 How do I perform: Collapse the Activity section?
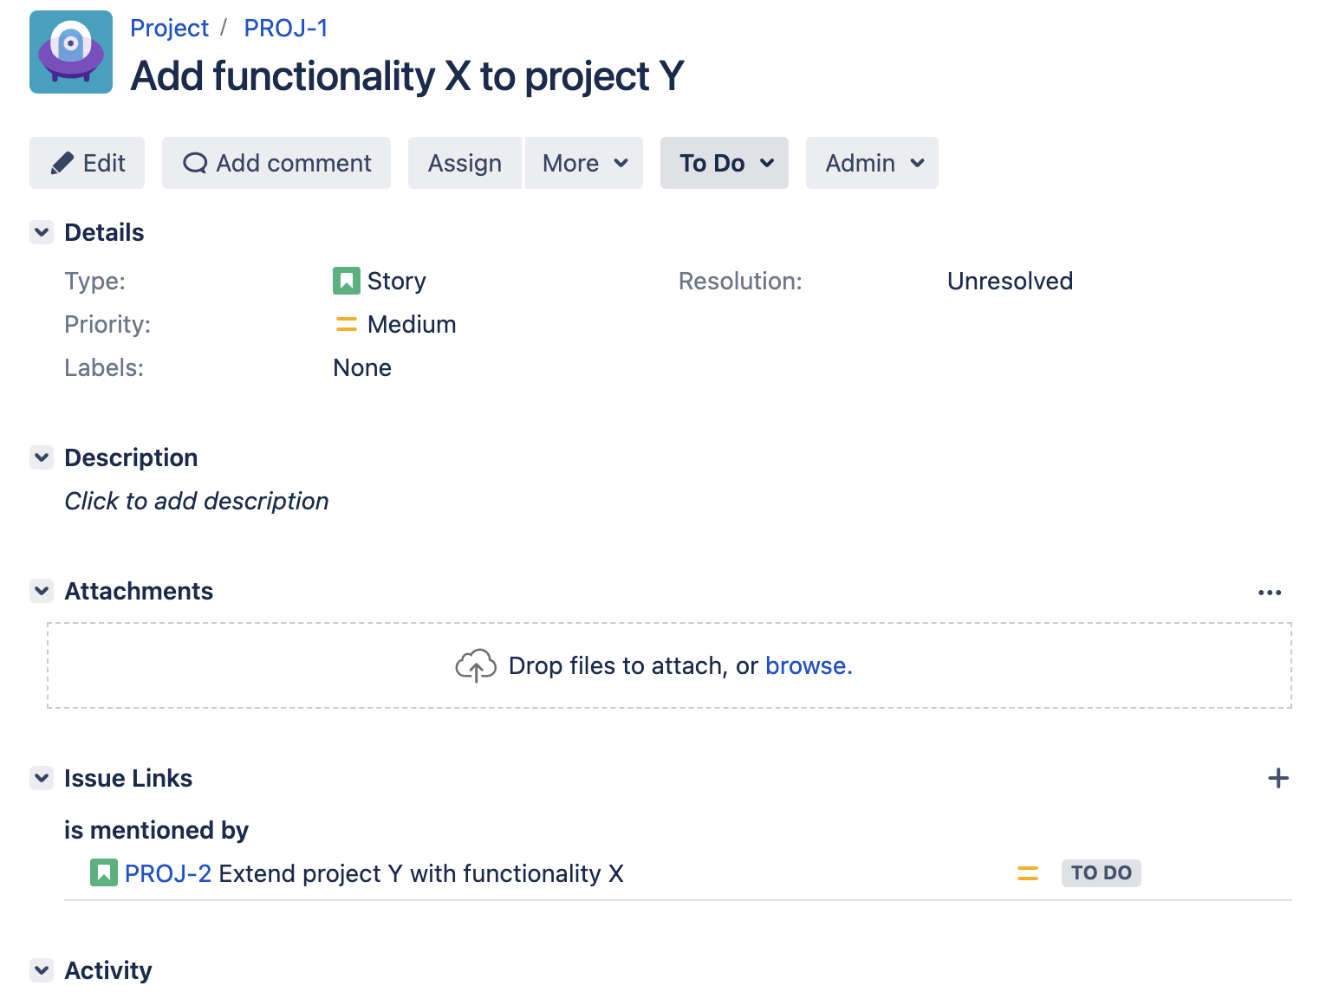[42, 970]
